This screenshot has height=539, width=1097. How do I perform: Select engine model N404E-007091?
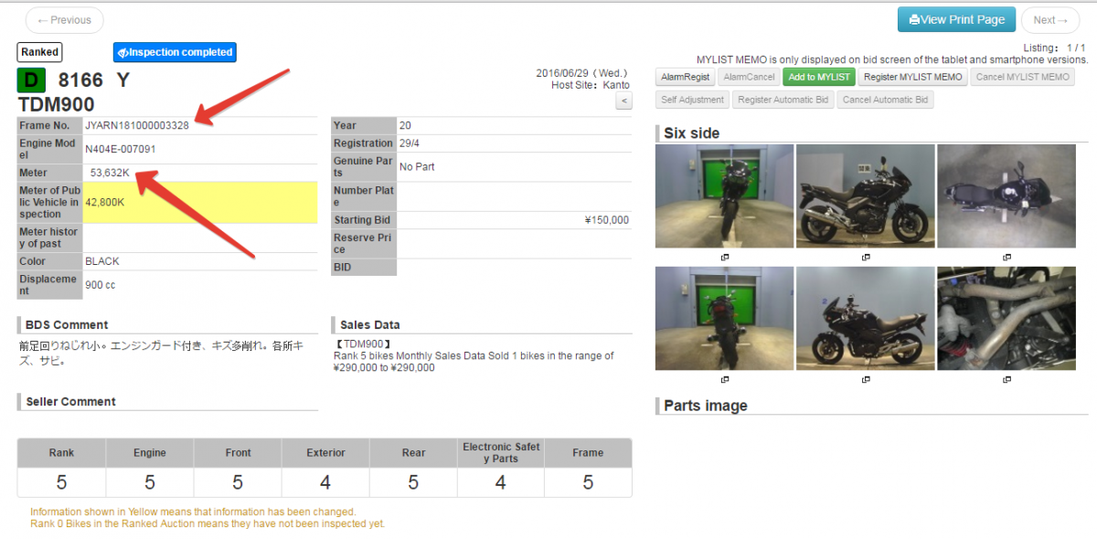pos(121,149)
